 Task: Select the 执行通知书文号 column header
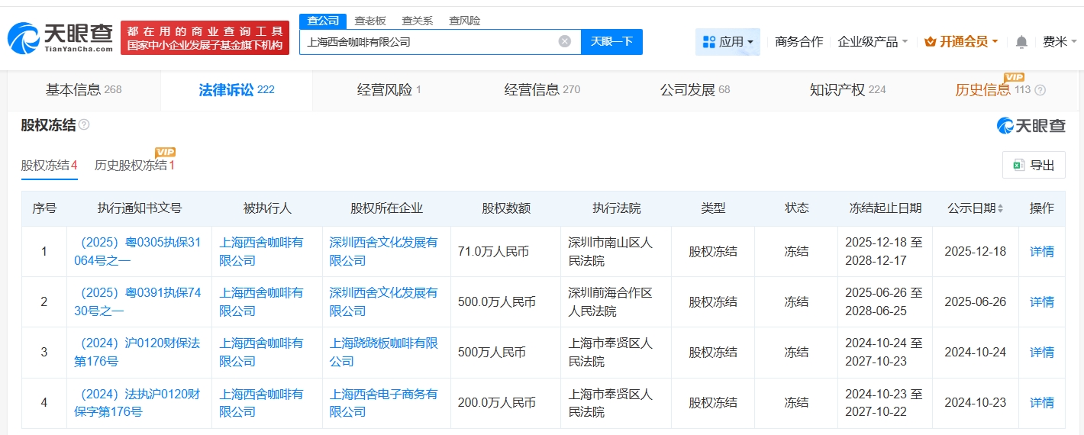[140, 208]
